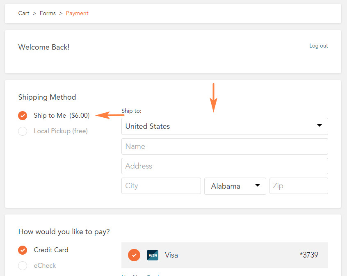Image resolution: width=347 pixels, height=276 pixels.
Task: Click the Visa card logo icon
Action: (153, 255)
